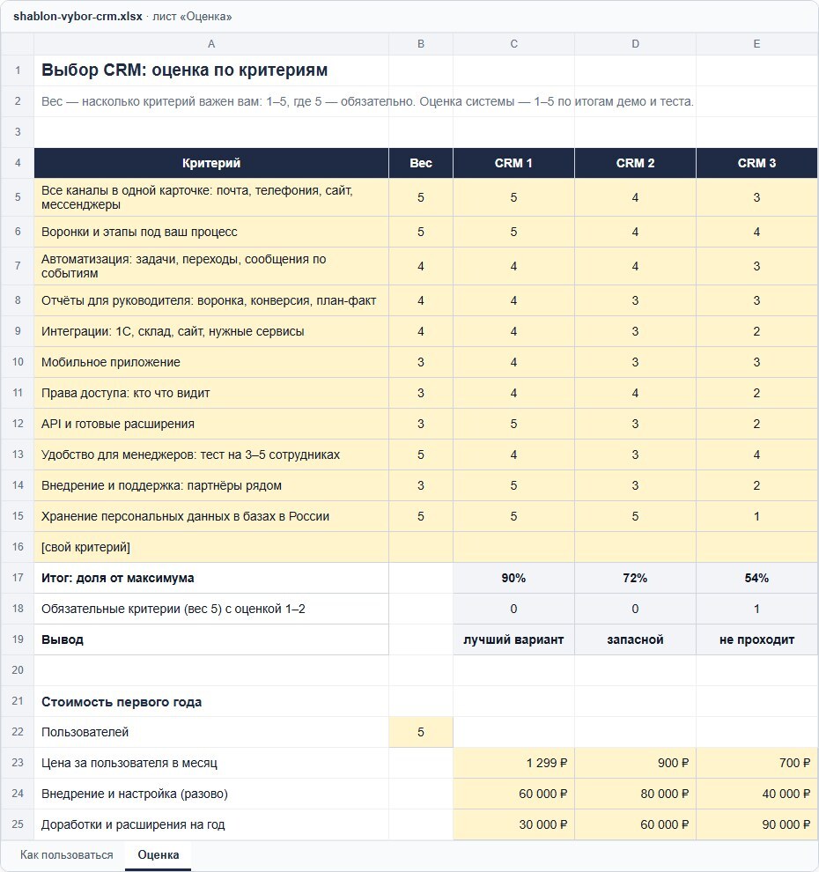Viewport: 819px width, 872px height.
Task: Select the «900 ₽» price cell
Action: tap(635, 763)
